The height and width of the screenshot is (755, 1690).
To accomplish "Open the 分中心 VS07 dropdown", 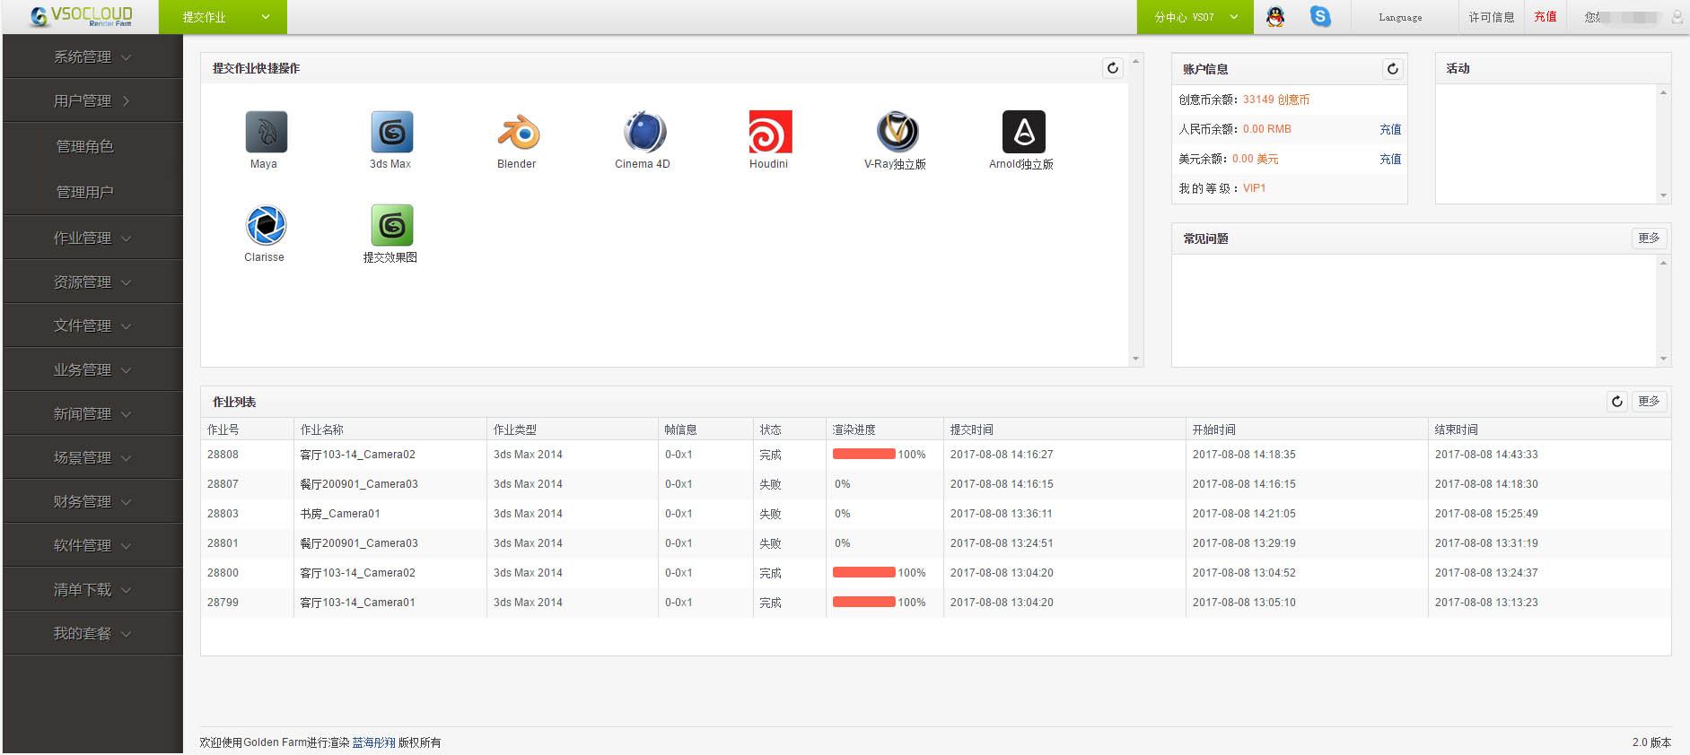I will [1195, 17].
